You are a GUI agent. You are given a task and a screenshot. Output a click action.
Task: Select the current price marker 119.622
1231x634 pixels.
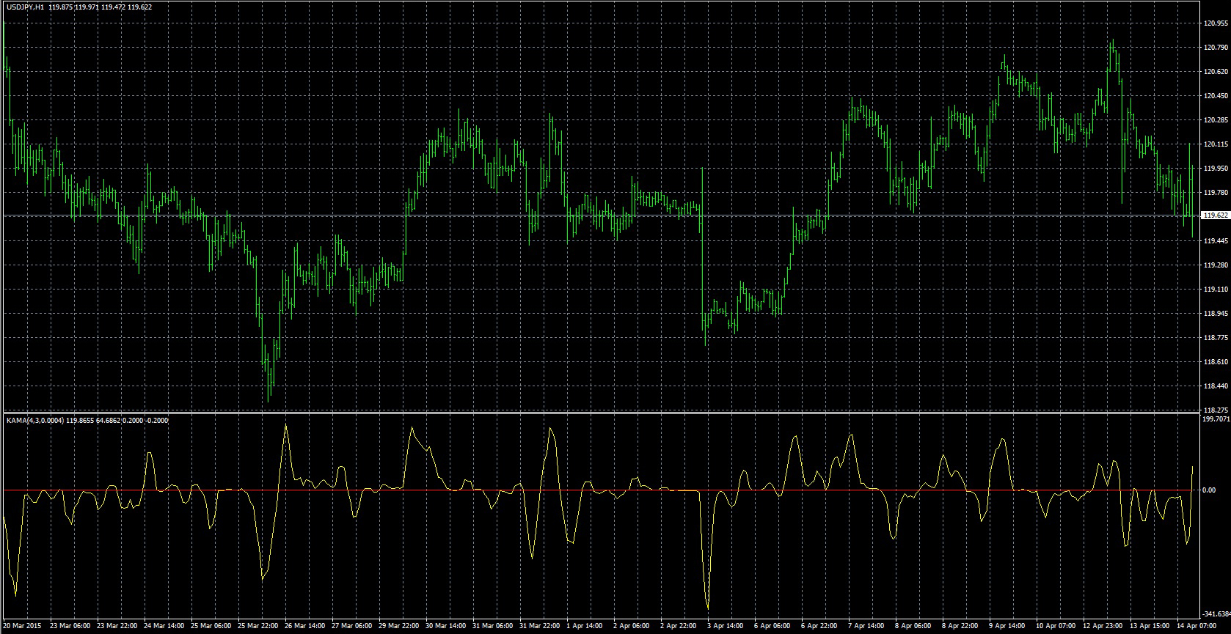click(1215, 215)
